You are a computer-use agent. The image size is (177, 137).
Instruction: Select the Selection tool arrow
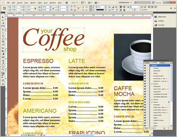coord(3,17)
